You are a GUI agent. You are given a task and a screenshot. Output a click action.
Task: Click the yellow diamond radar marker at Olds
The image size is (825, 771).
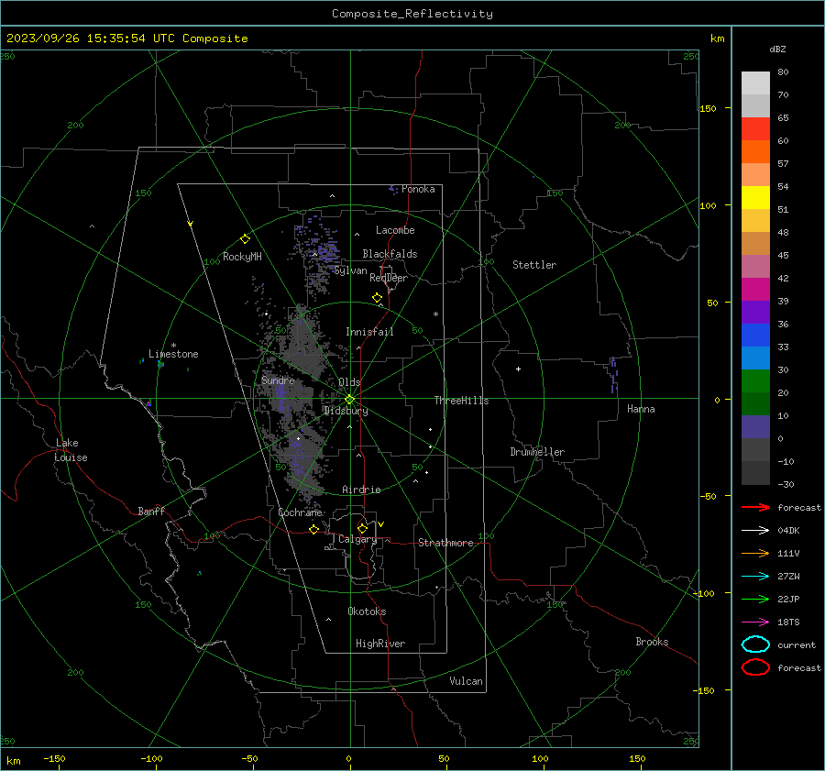[349, 400]
